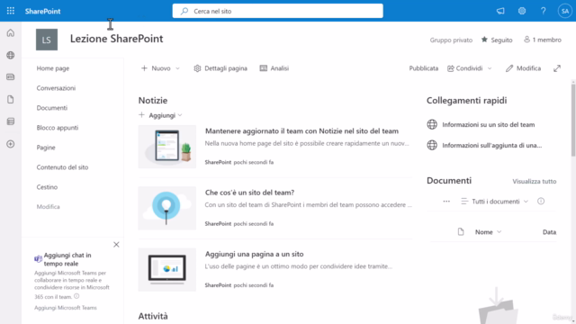The height and width of the screenshot is (324, 576).
Task: Click Aggiungi Microsoft Teams link
Action: (x=66, y=308)
